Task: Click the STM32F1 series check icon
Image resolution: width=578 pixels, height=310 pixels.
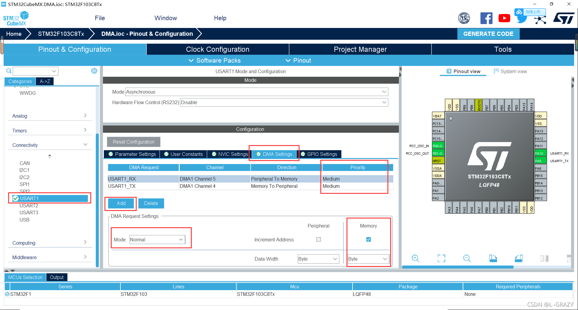Action: (7, 294)
